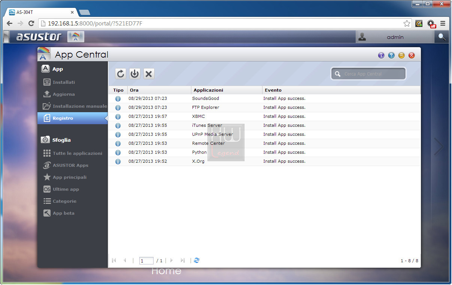Click info icon in Remote Center row

click(118, 144)
